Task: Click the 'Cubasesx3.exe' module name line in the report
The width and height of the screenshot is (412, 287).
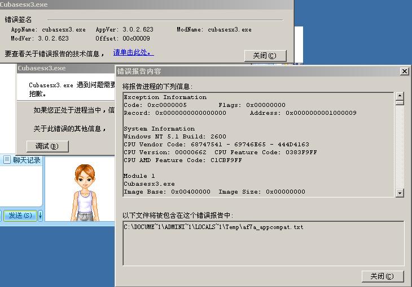Action: (149, 183)
